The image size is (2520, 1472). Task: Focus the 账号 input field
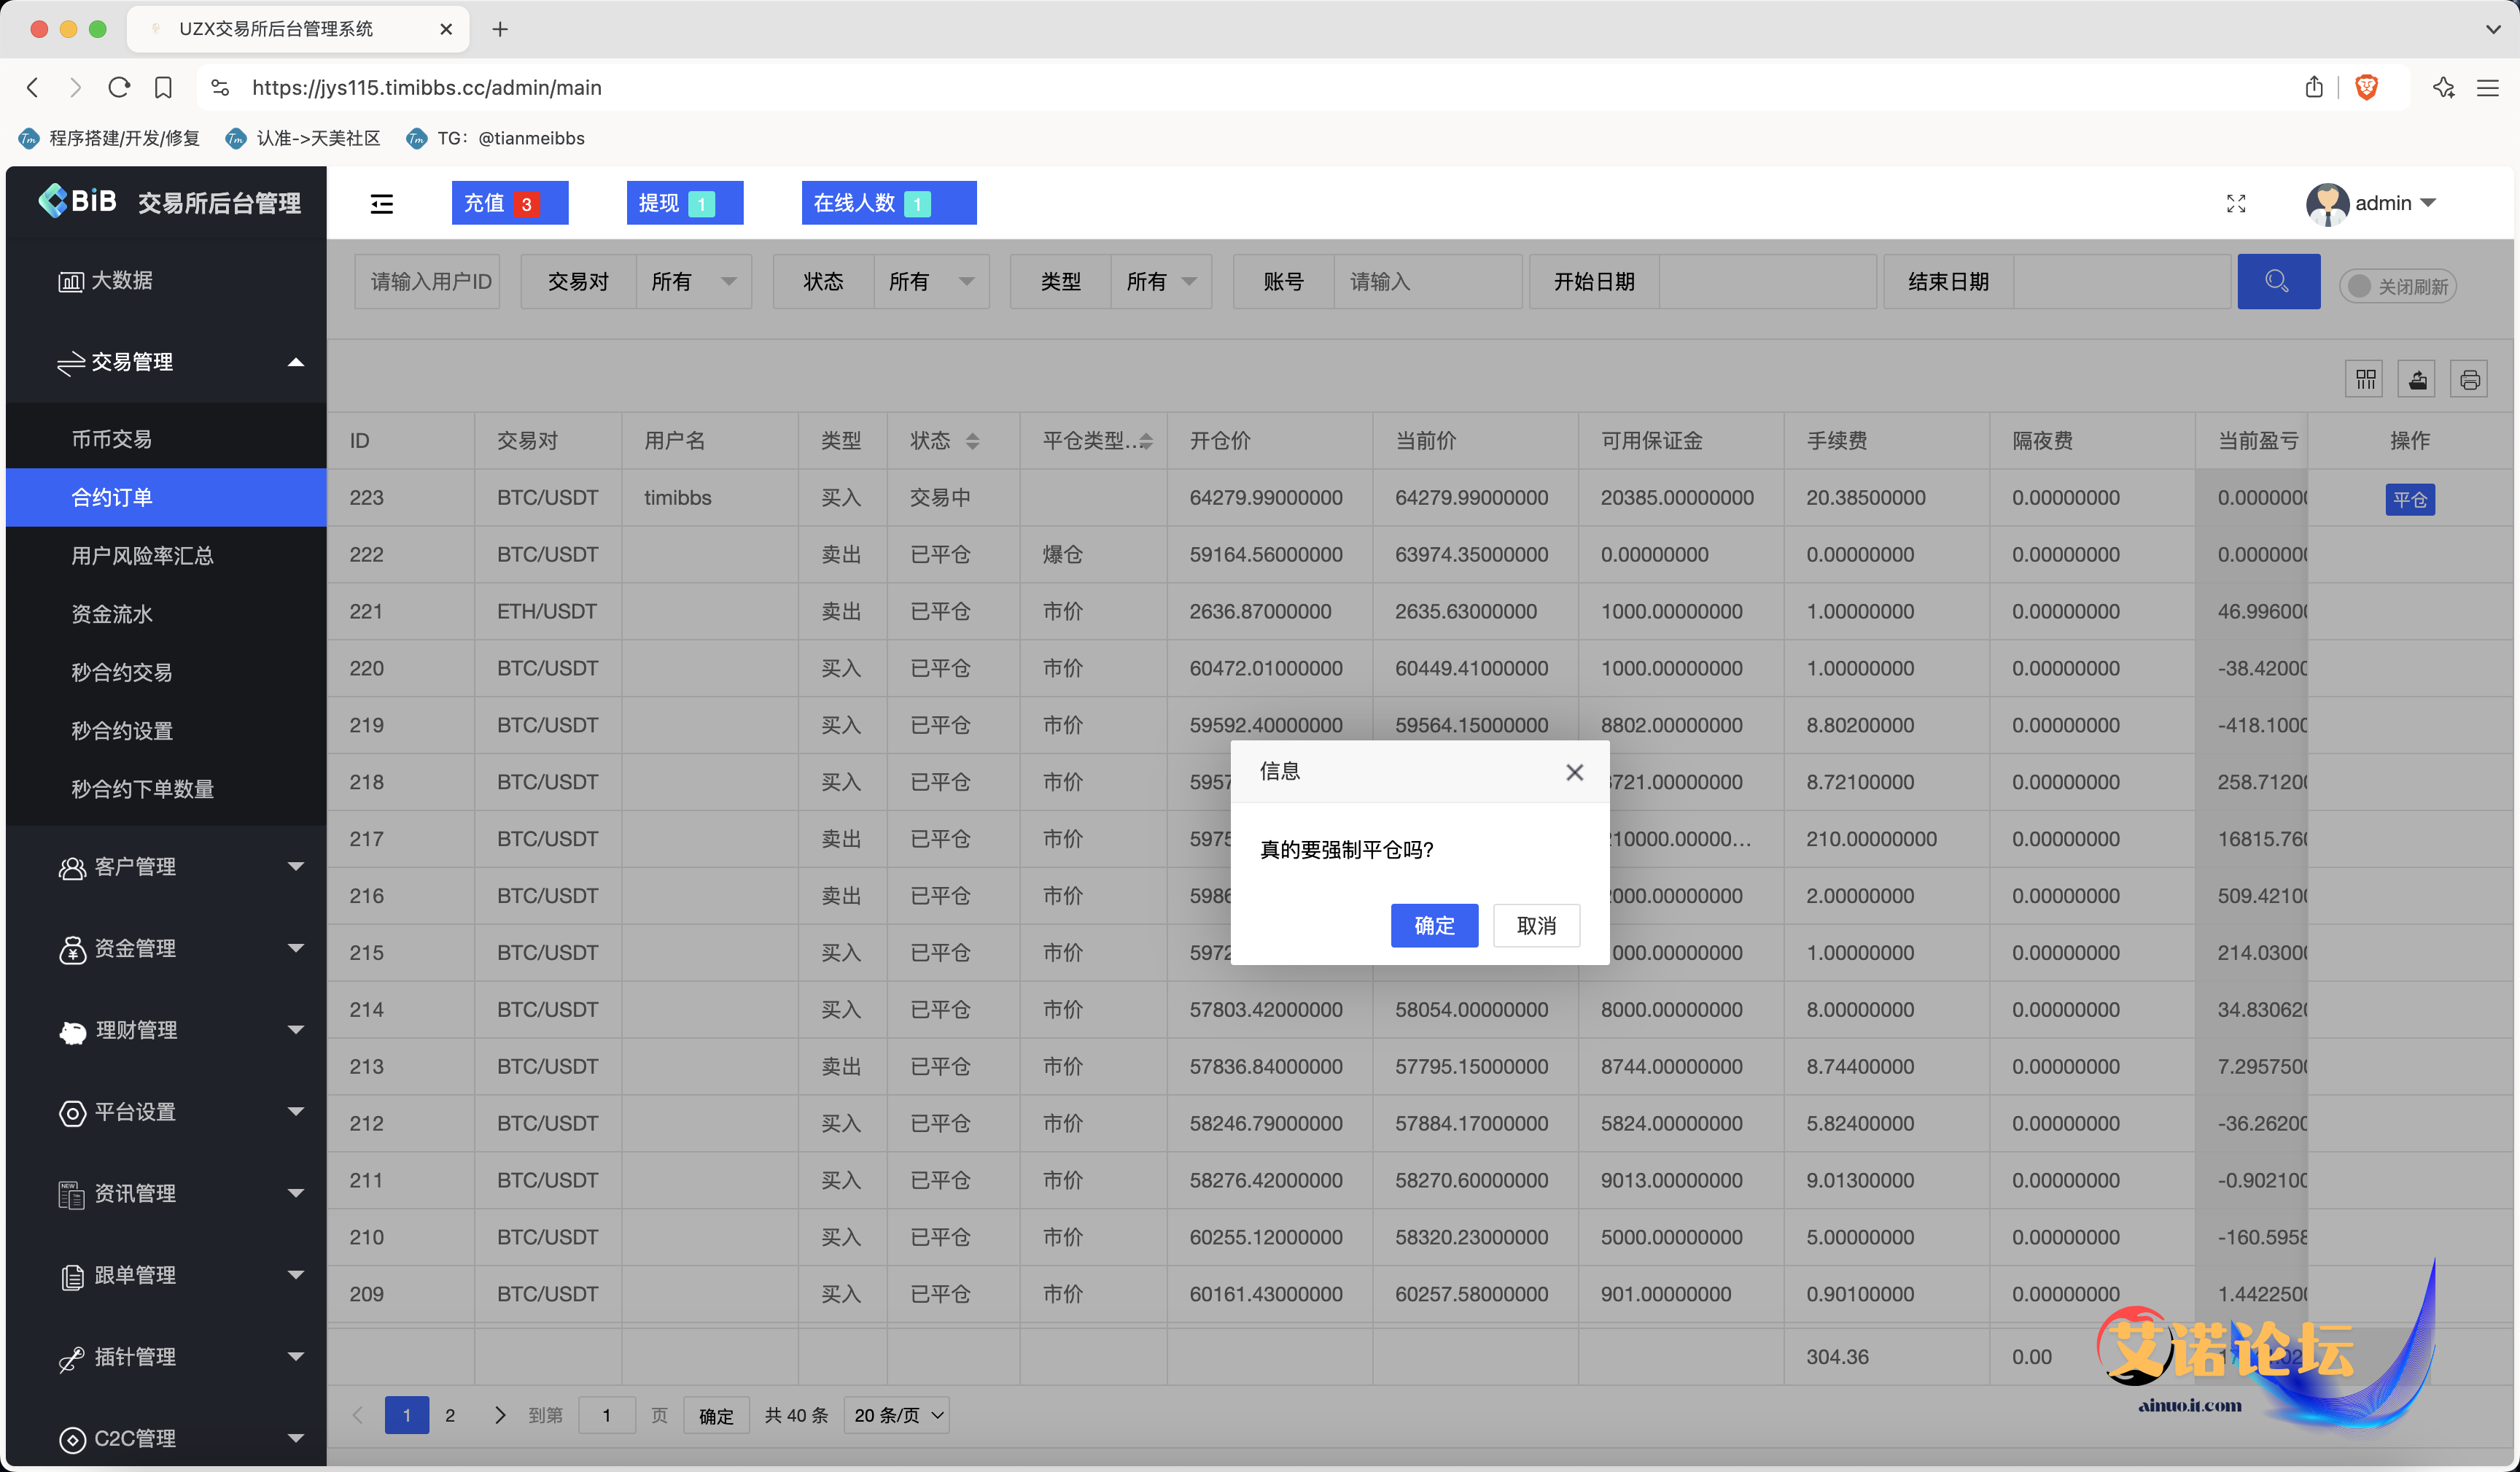coord(1427,281)
